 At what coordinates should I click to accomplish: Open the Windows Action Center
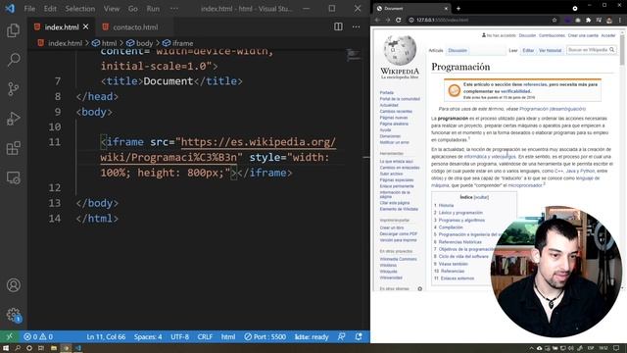pyautogui.click(x=616, y=348)
